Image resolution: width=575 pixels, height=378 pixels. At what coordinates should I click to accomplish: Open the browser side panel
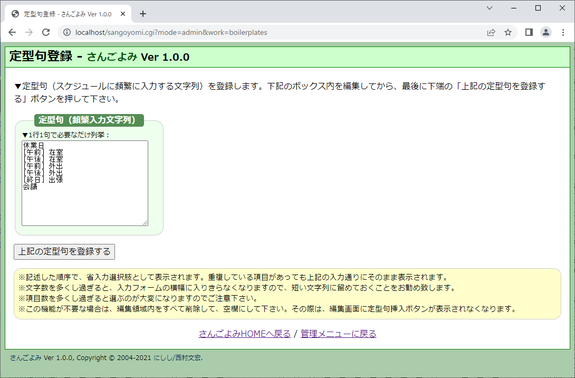click(x=529, y=32)
